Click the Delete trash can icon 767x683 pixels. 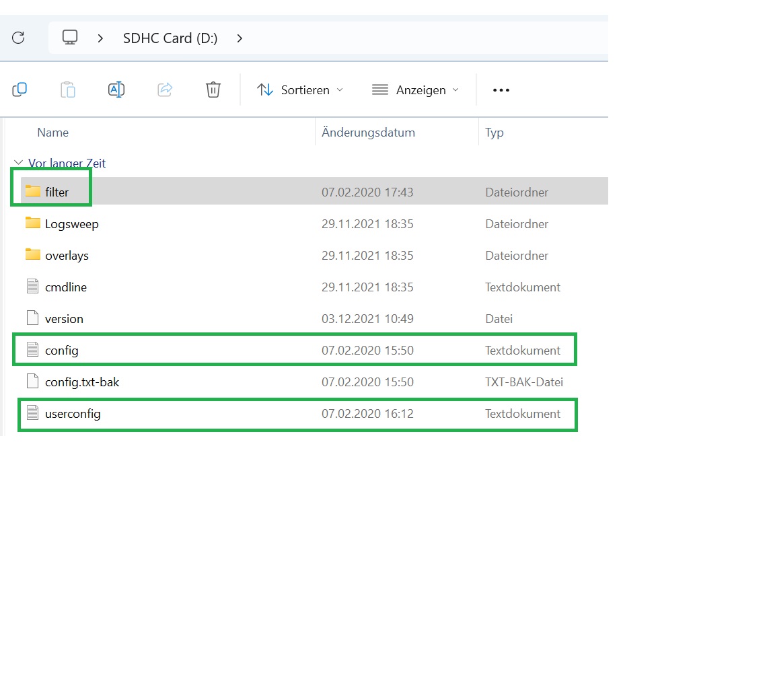(213, 89)
